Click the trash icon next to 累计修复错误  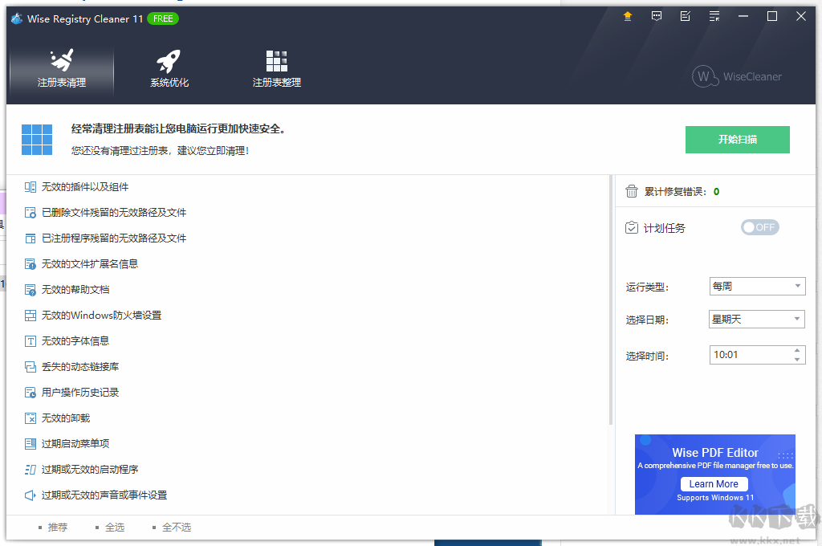pos(631,191)
